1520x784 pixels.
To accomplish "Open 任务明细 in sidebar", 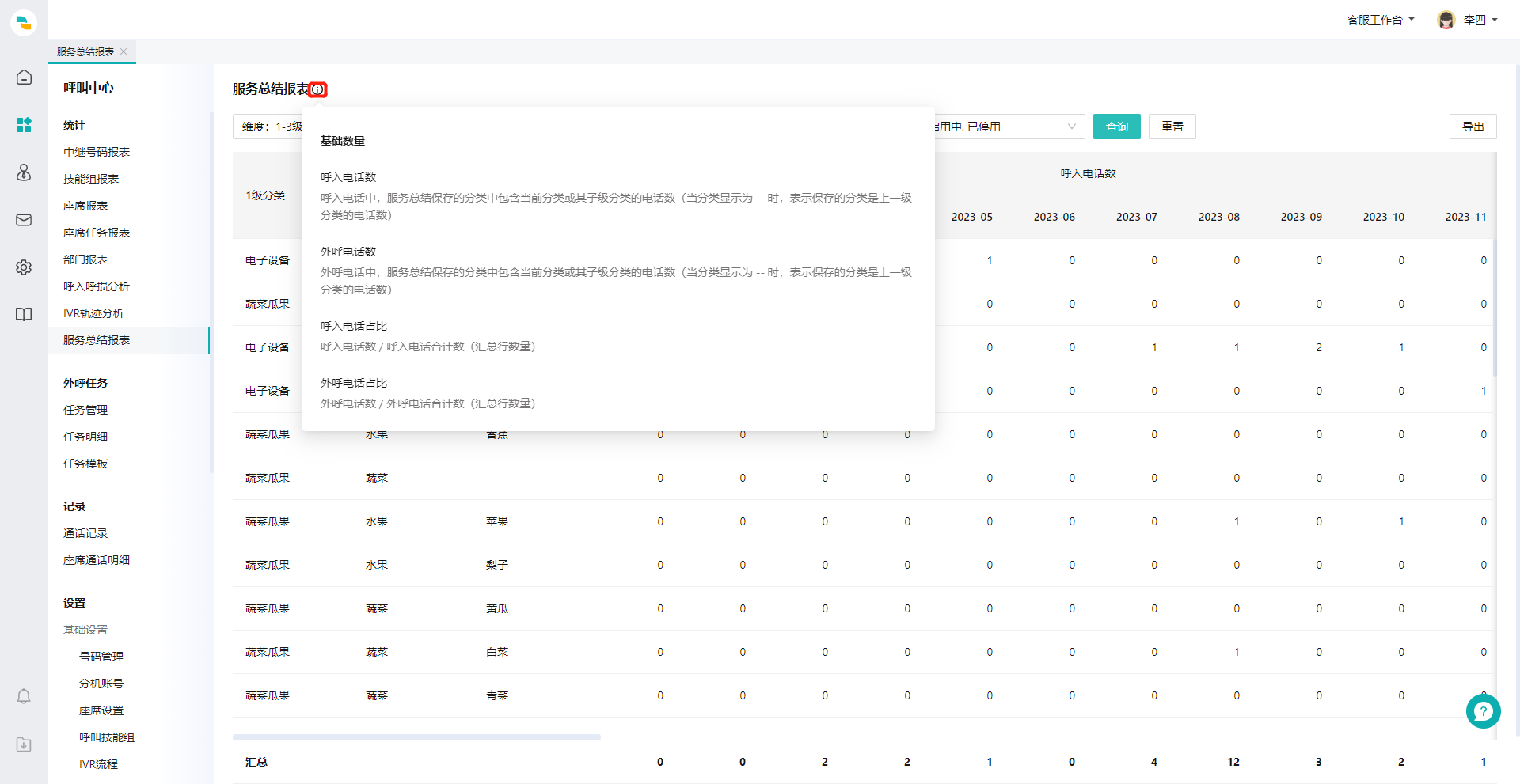I will (x=85, y=437).
